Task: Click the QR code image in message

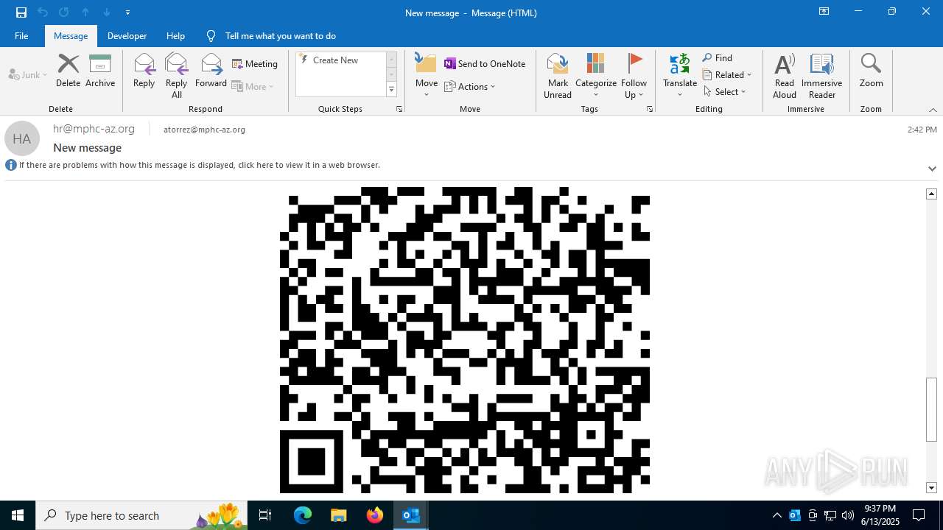Action: click(465, 340)
